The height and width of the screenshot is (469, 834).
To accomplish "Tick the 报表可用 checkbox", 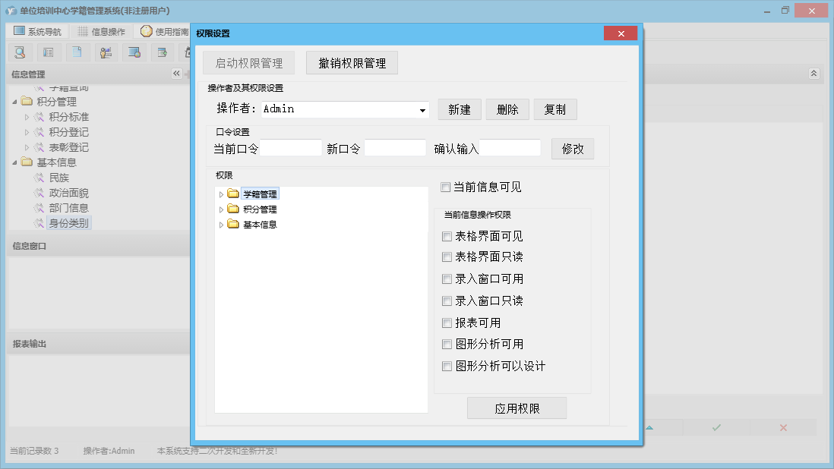I will [447, 323].
